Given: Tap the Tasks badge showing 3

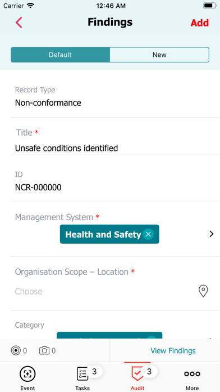Looking at the screenshot, I should 94,372.
